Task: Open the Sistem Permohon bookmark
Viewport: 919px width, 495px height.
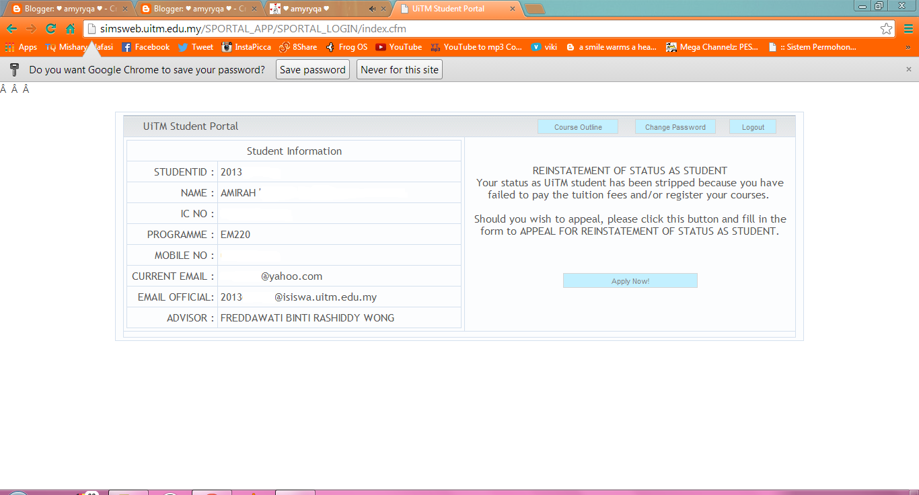Action: [x=813, y=47]
